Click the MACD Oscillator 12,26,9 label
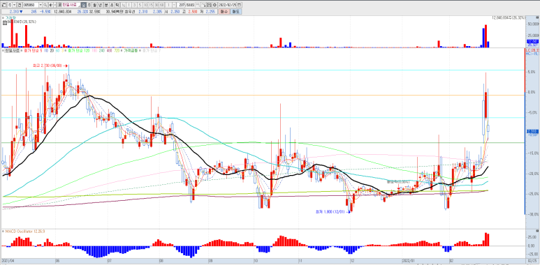This screenshot has width=540, height=265. [24, 232]
